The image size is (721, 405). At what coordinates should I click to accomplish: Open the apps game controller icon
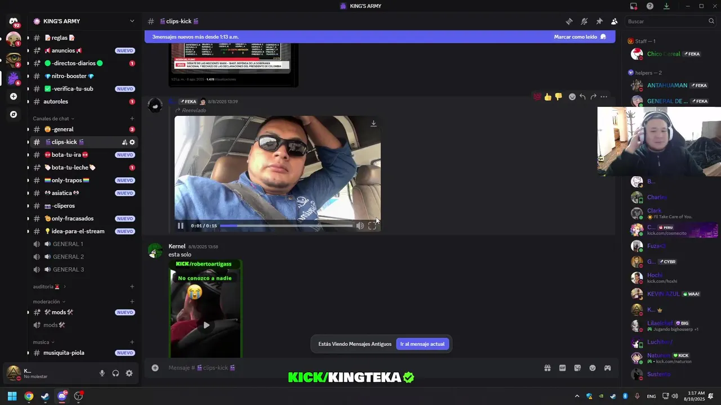click(608, 368)
